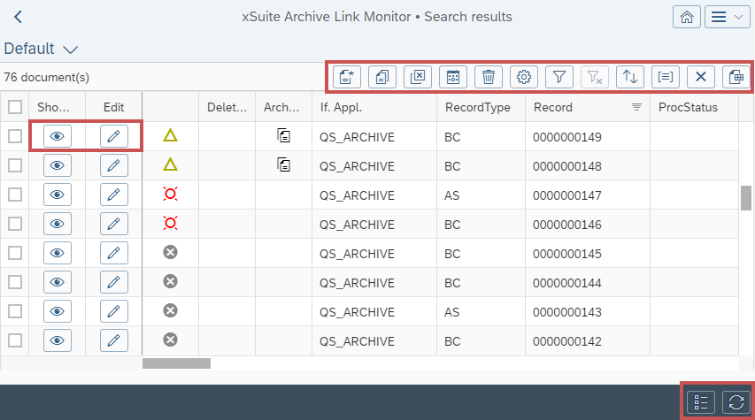Image resolution: width=755 pixels, height=420 pixels.
Task: Click the Delet... column header
Action: 227,107
